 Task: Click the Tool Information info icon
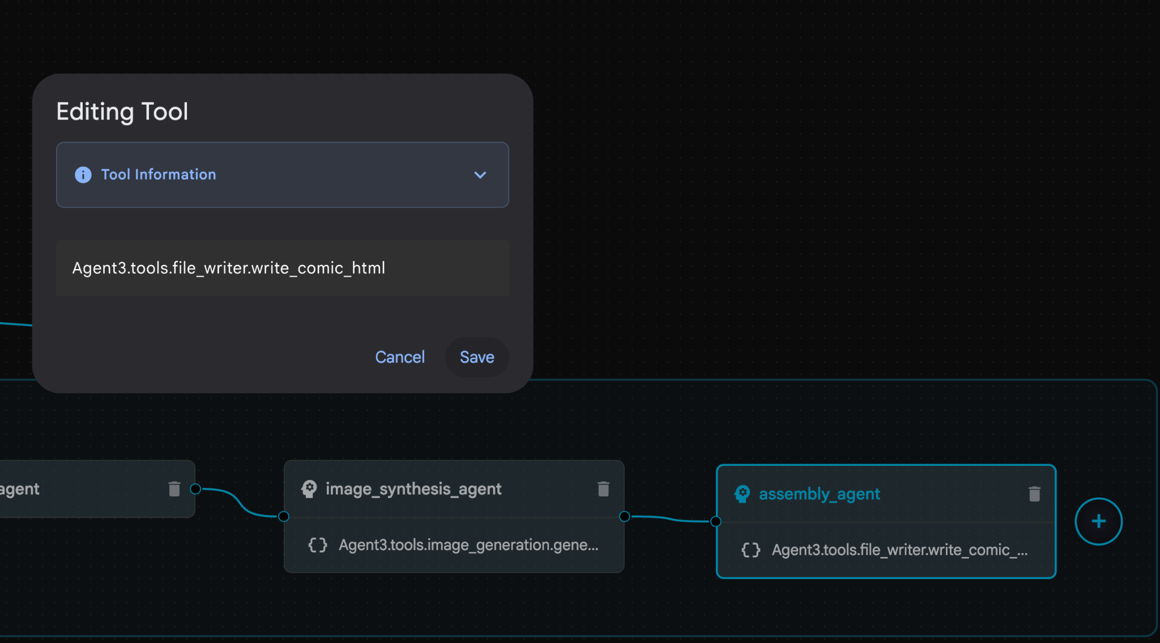click(x=83, y=175)
